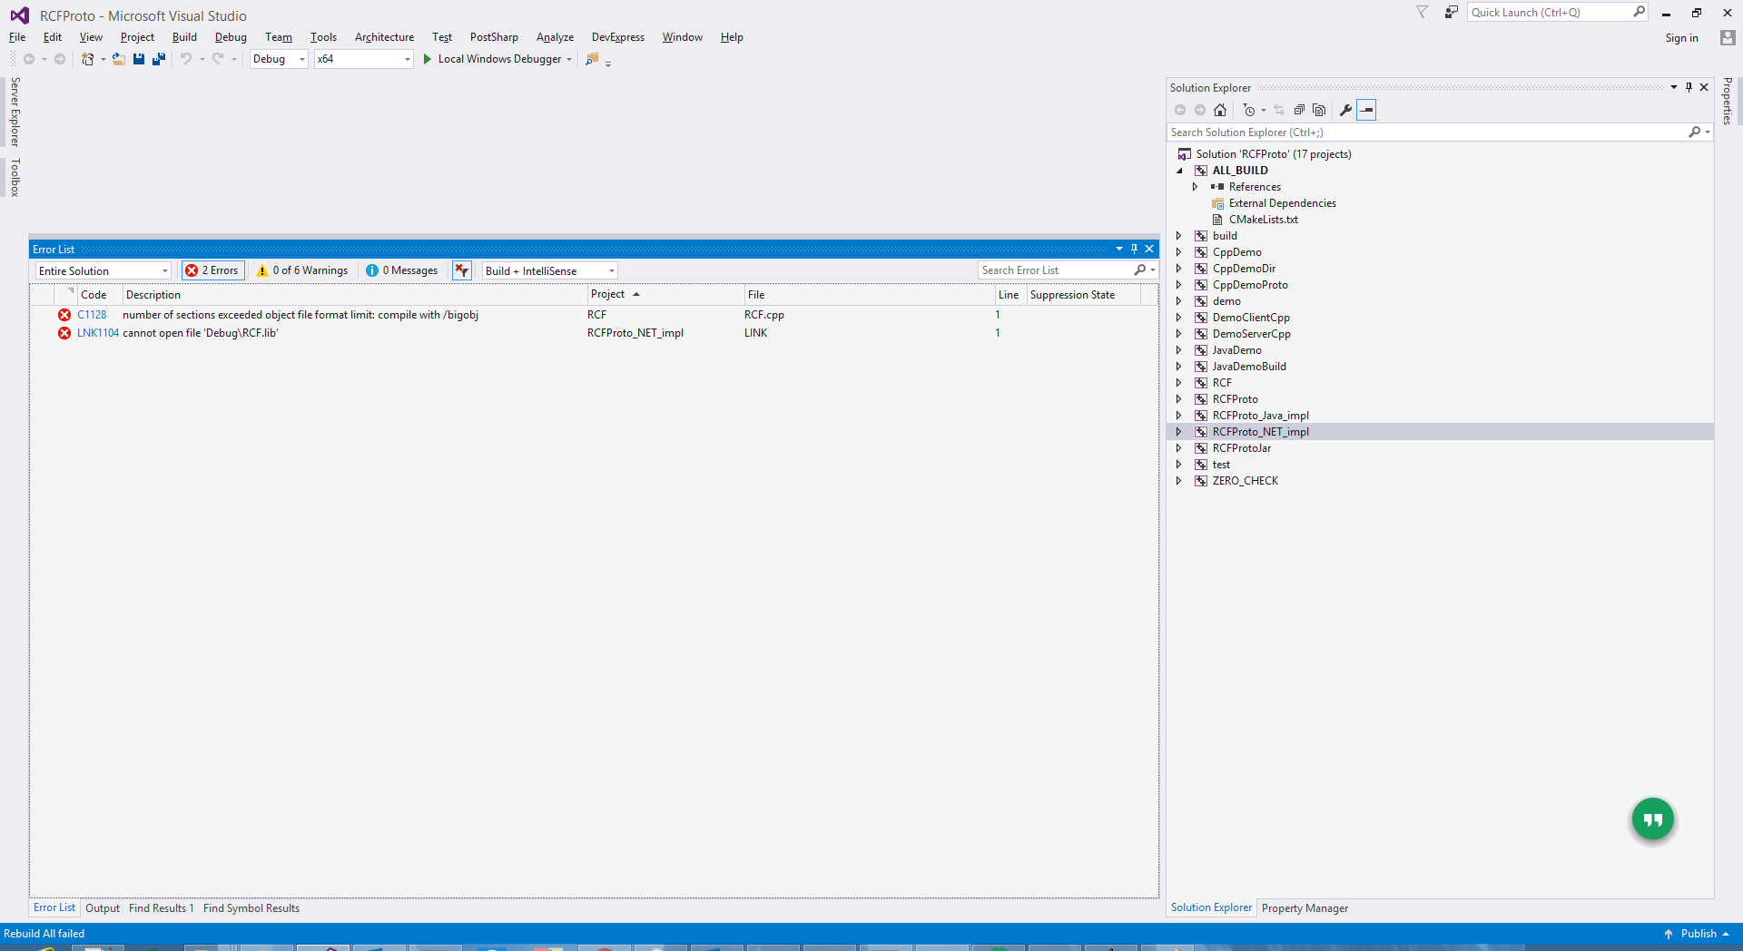Expand the References node
Viewport: 1743px width, 951px height.
tap(1196, 187)
